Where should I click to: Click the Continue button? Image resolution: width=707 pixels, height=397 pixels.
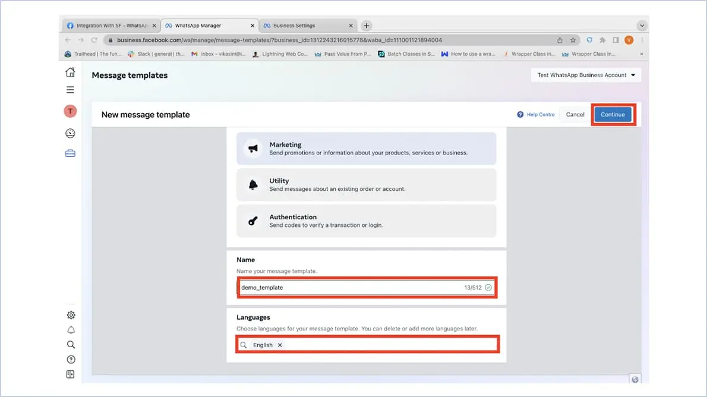pos(613,115)
